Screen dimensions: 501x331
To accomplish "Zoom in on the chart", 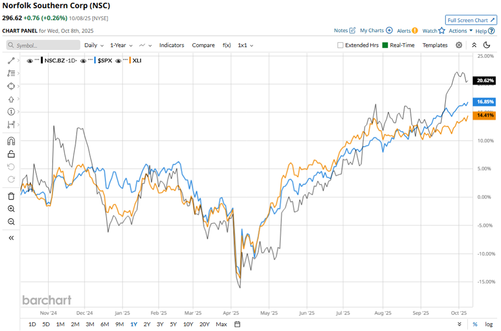I will coord(11,208).
